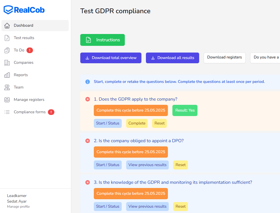Viewport: 280px width, 213px height.
Task: Click the red alert badge beside To Do
Action: pyautogui.click(x=30, y=50)
